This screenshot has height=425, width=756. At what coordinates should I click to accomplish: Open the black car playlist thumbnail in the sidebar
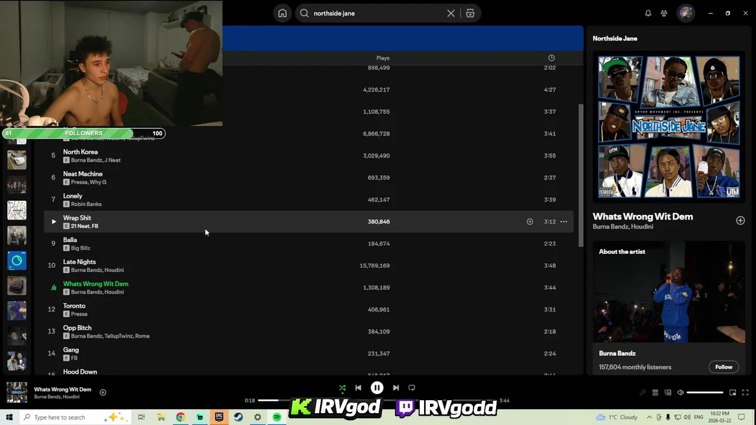[x=17, y=286]
